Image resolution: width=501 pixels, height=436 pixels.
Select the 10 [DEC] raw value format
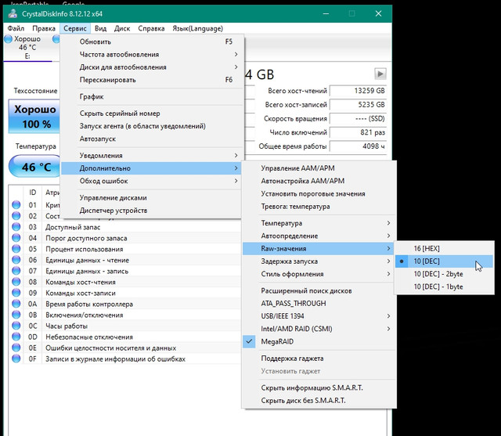[445, 261]
